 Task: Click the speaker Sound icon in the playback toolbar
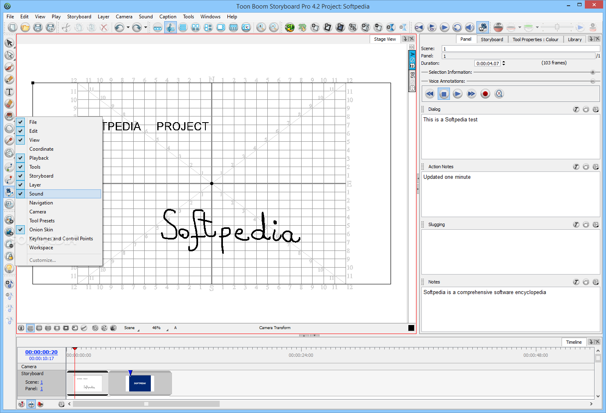point(470,27)
